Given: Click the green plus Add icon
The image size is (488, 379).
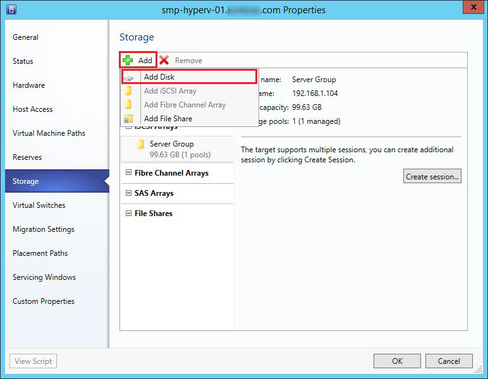Looking at the screenshot, I should (128, 60).
